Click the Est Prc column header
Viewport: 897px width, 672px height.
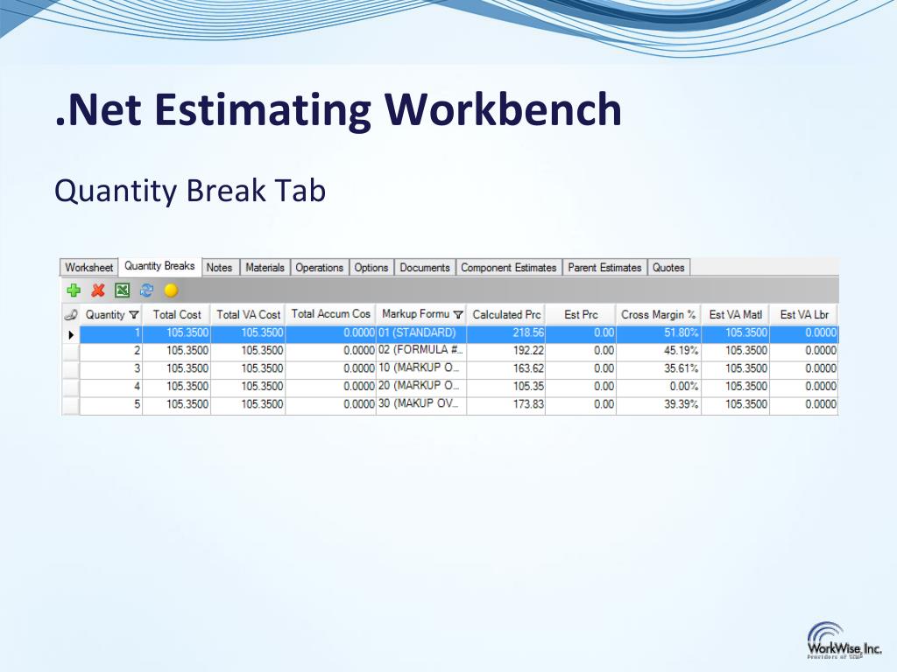pos(581,314)
